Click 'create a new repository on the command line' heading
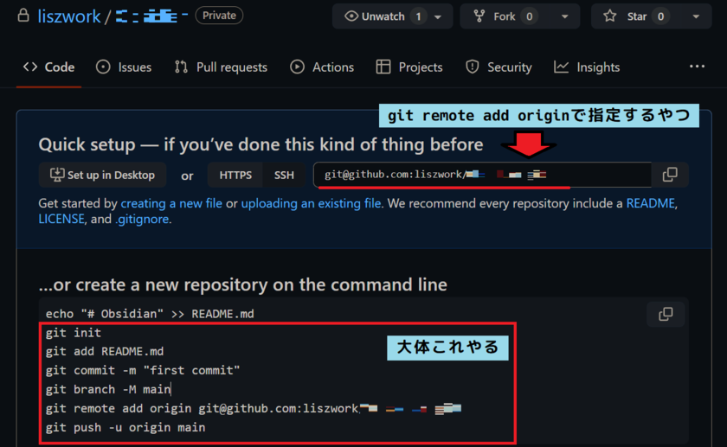 (243, 284)
